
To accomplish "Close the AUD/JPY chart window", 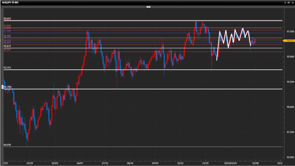I will 292,2.
